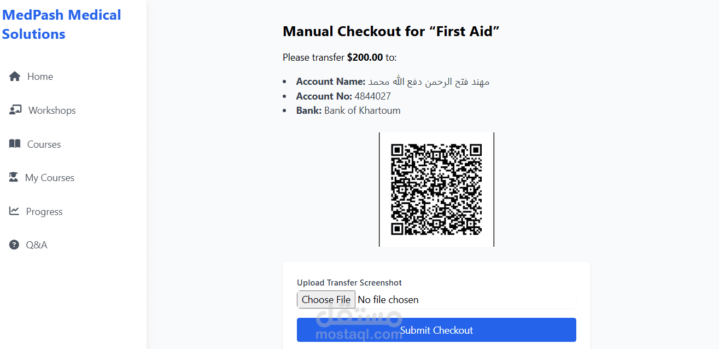The width and height of the screenshot is (719, 349).
Task: Go to the Home menu label
Action: click(x=40, y=77)
